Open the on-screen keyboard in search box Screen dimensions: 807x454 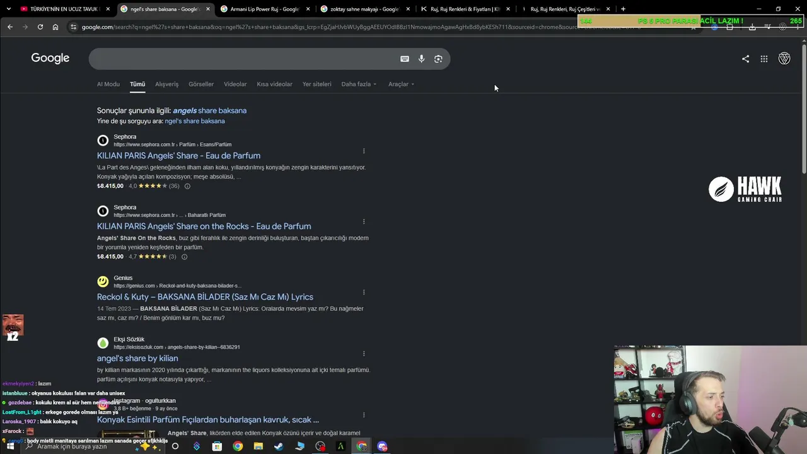405,59
